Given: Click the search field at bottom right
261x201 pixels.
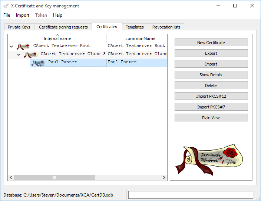Looking at the screenshot, I should coord(191,195).
